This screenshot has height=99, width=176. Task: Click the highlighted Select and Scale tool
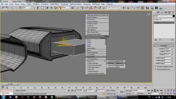pyautogui.click(x=60, y=8)
